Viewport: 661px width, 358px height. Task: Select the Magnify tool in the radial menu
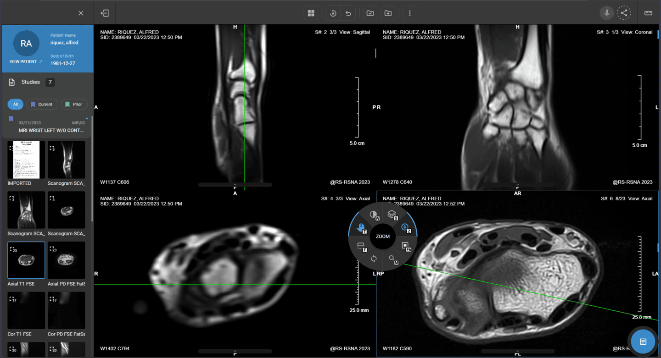click(393, 259)
